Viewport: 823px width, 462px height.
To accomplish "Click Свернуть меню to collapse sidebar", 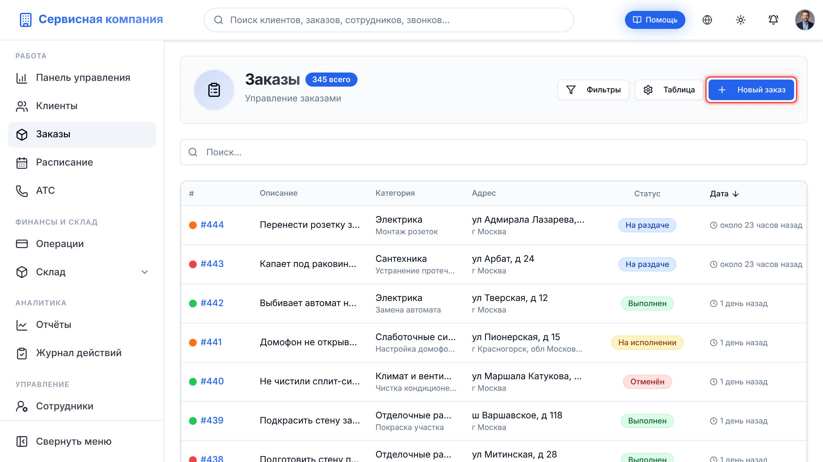I will [x=82, y=441].
